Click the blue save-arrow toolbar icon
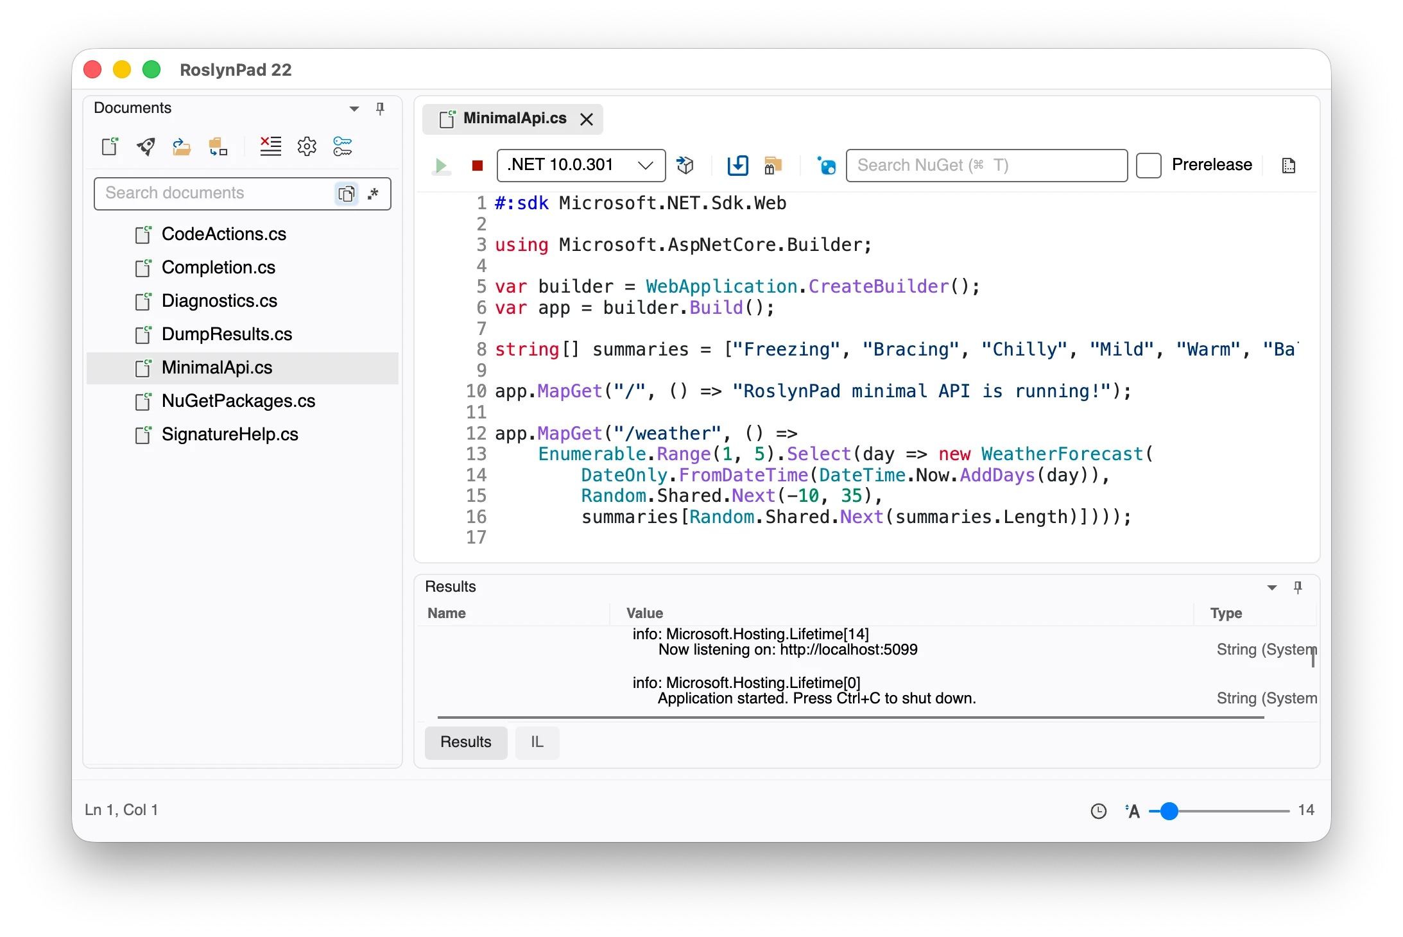1403x937 pixels. tap(738, 166)
